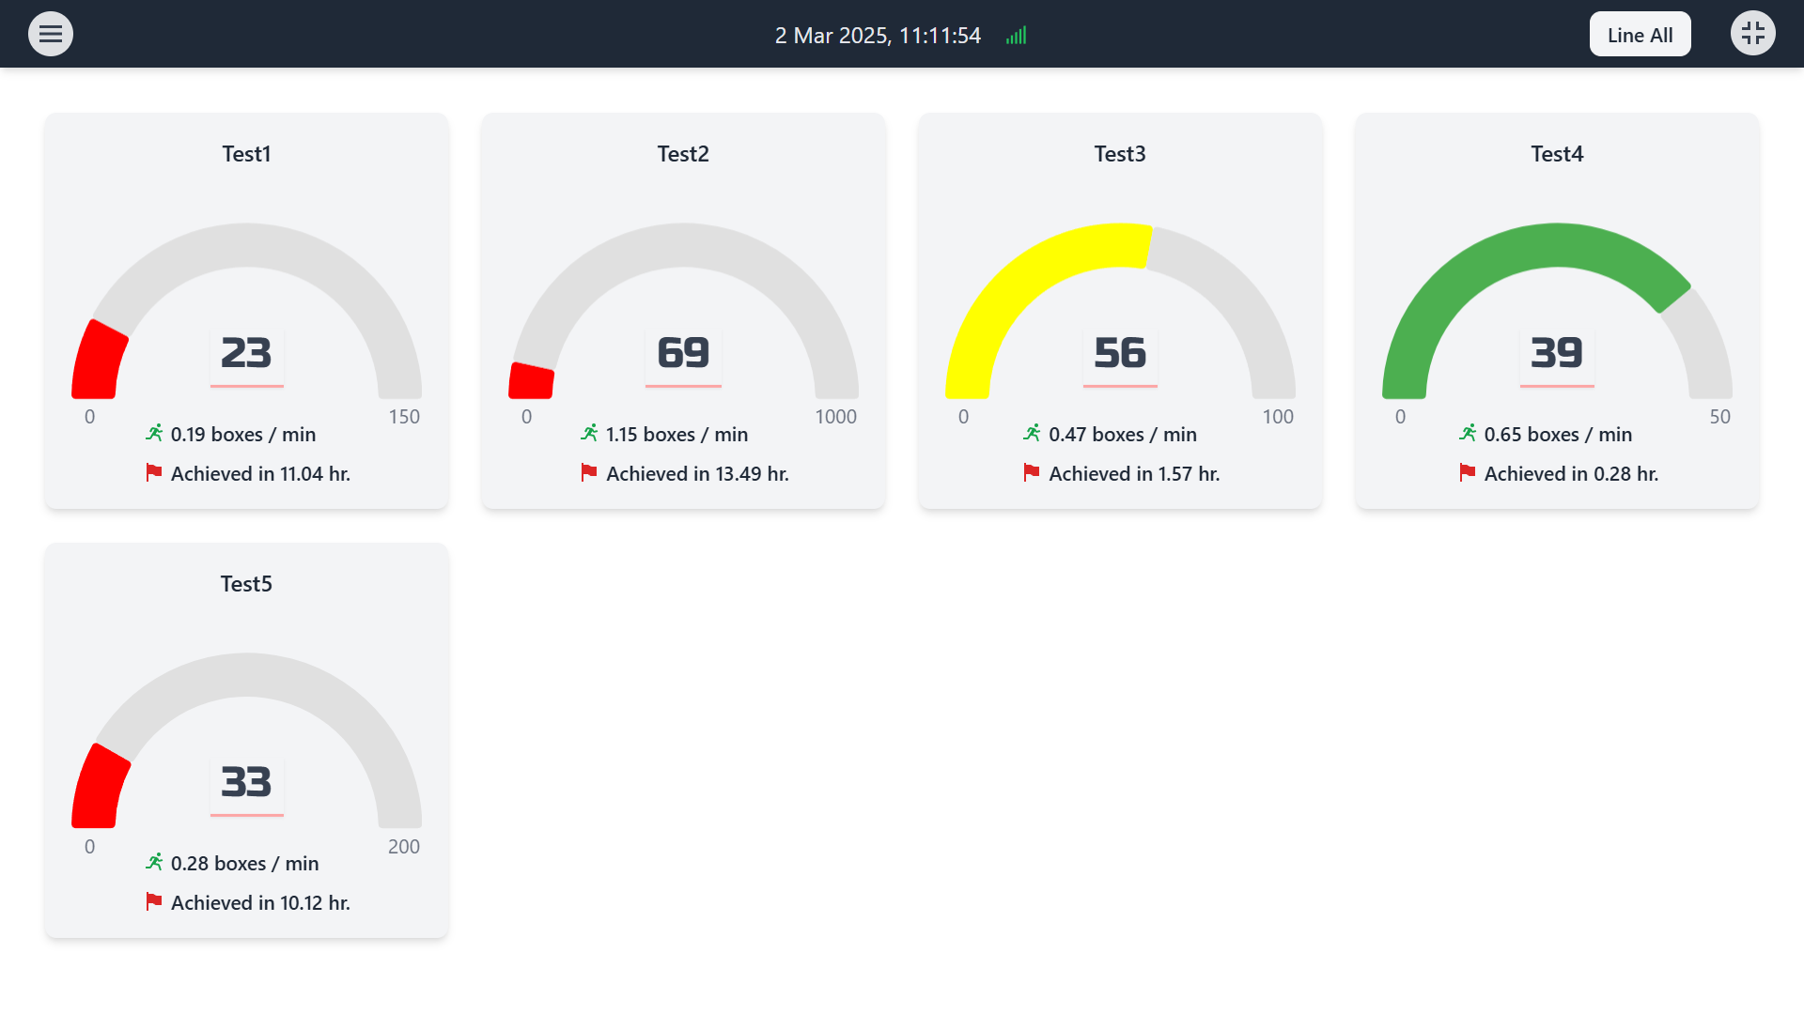Click the 100 max label on Test3 gauge
This screenshot has width=1804, height=1014.
[x=1278, y=417]
